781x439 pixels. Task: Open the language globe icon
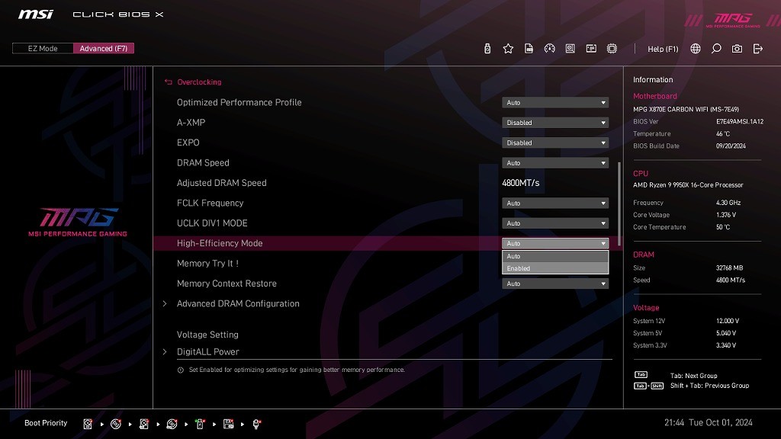click(696, 49)
